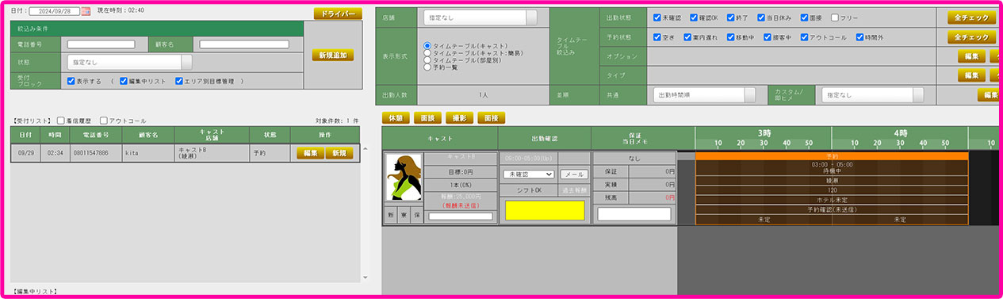Screen dimensions: 1003x299
Task: Click the 3時 timeline header
Action: [x=764, y=132]
